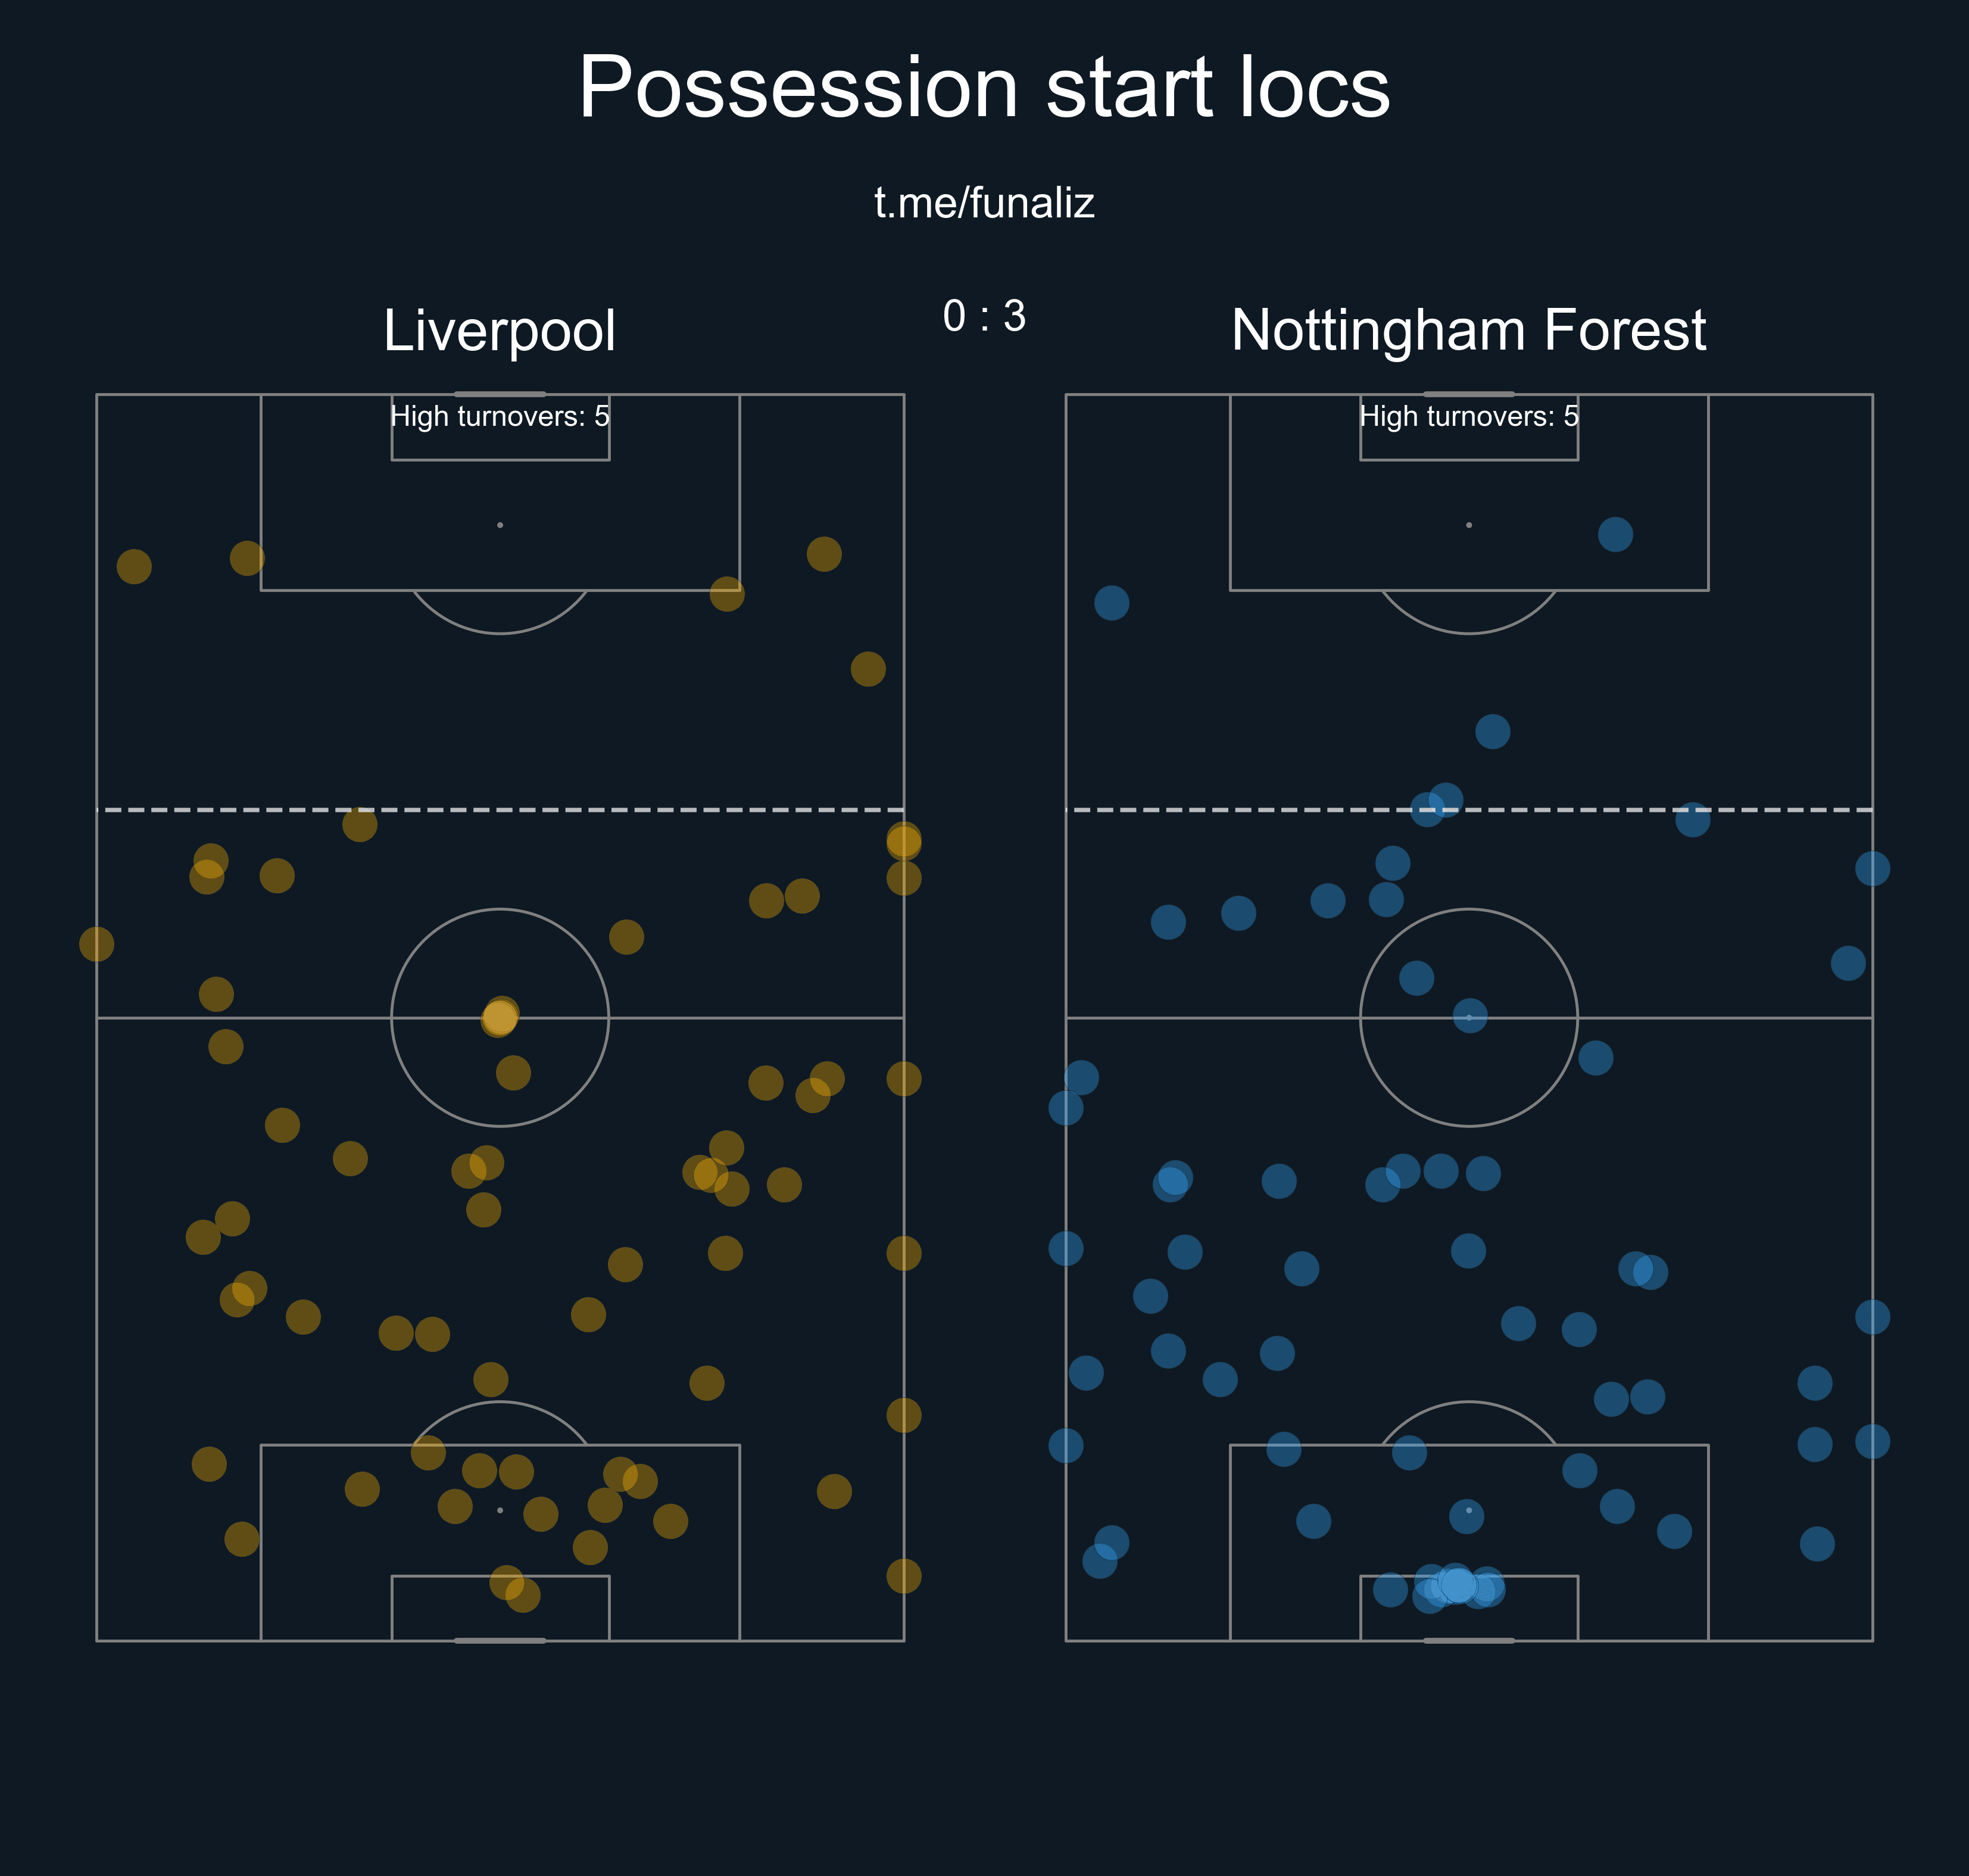Screen dimensions: 1969x1876
Task: Click the top goal on Forest's pitch
Action: 1468,394
